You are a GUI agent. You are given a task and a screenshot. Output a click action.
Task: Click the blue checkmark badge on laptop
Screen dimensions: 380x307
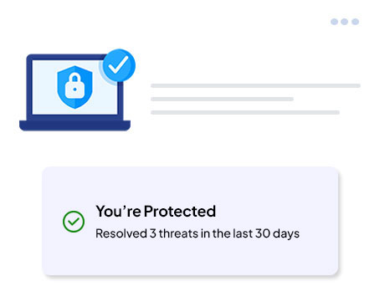click(119, 65)
